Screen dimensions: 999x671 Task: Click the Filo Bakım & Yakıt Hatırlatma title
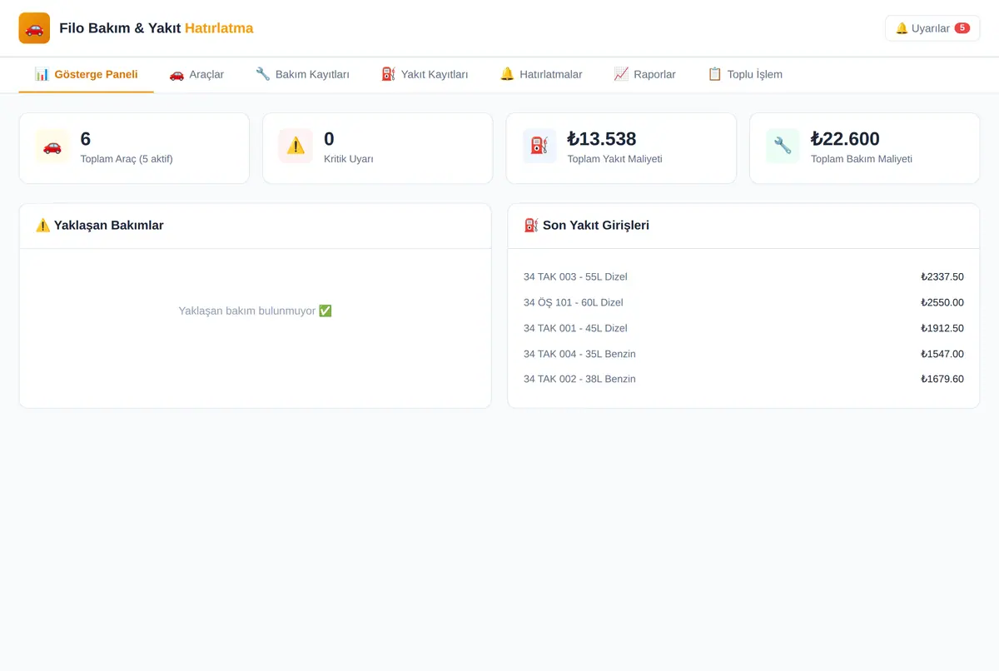click(157, 28)
